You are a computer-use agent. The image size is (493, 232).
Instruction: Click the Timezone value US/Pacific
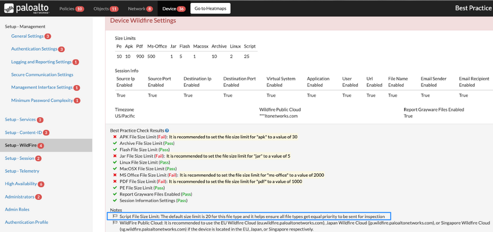coord(125,116)
